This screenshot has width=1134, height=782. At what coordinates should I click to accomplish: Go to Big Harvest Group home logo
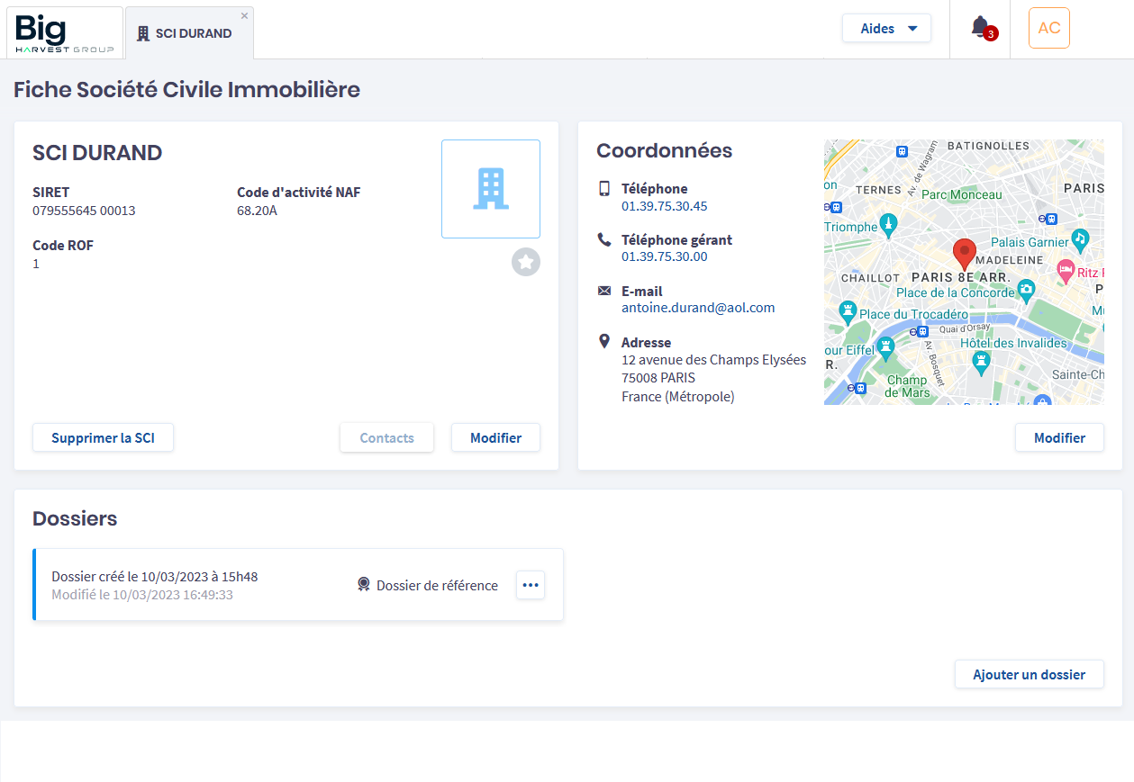click(65, 33)
